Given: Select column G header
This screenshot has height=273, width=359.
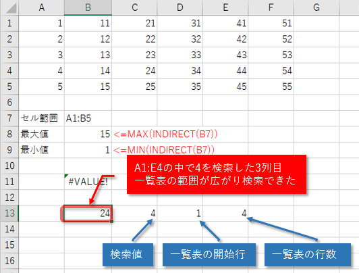Looking at the screenshot, I should pos(316,7).
